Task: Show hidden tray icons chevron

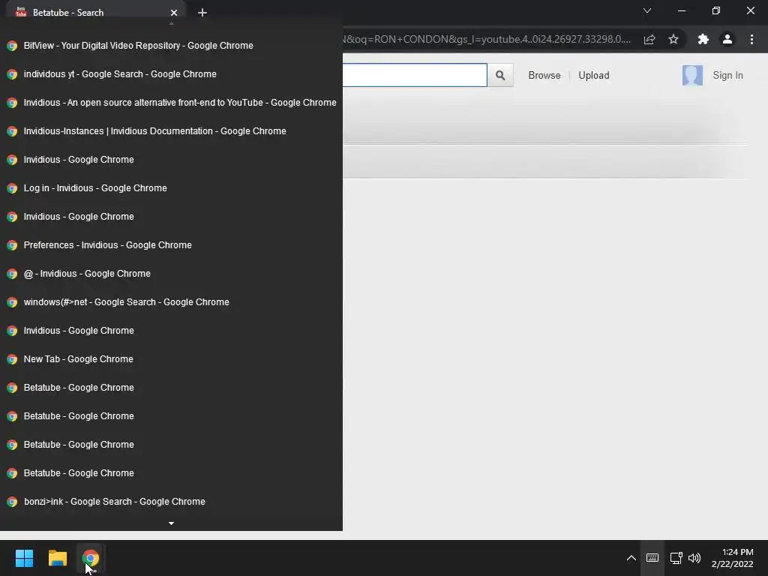Action: click(631, 558)
